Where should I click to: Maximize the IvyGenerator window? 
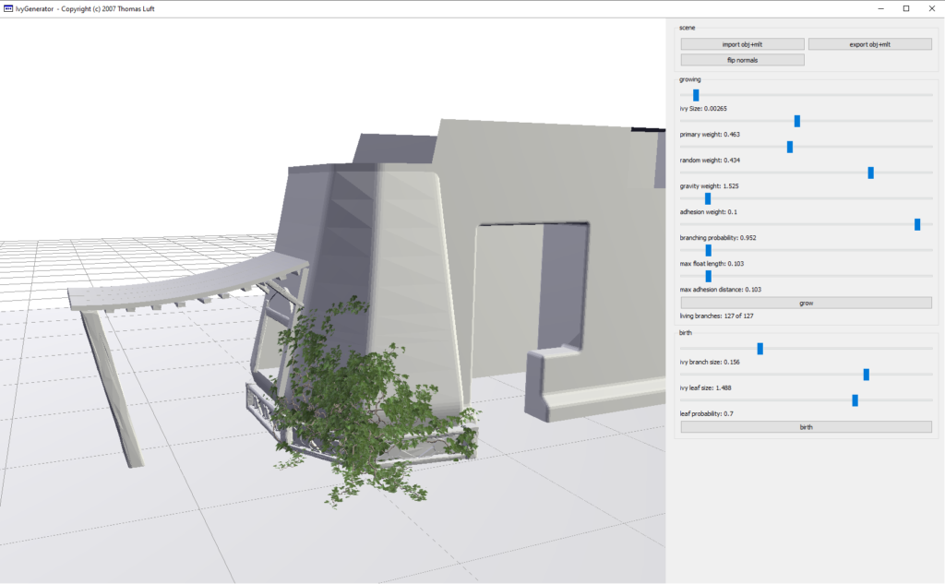pos(905,8)
